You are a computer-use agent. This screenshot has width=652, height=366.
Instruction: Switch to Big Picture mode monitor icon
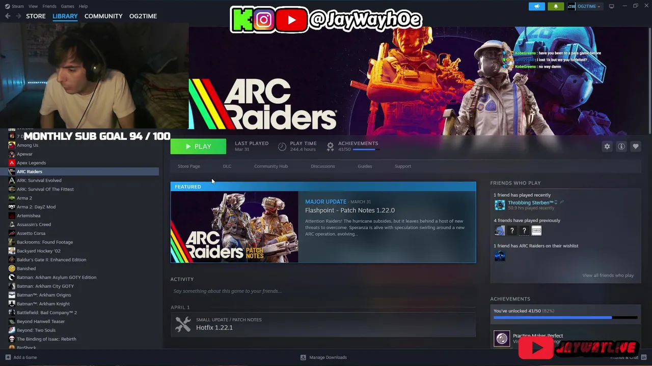[x=612, y=6]
